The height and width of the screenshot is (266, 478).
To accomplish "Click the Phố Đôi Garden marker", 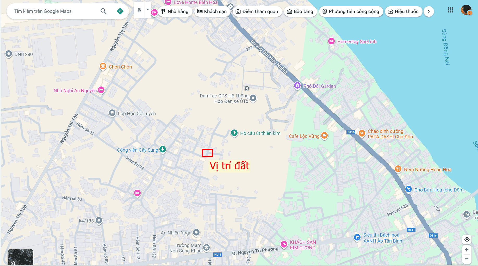I will [x=297, y=85].
